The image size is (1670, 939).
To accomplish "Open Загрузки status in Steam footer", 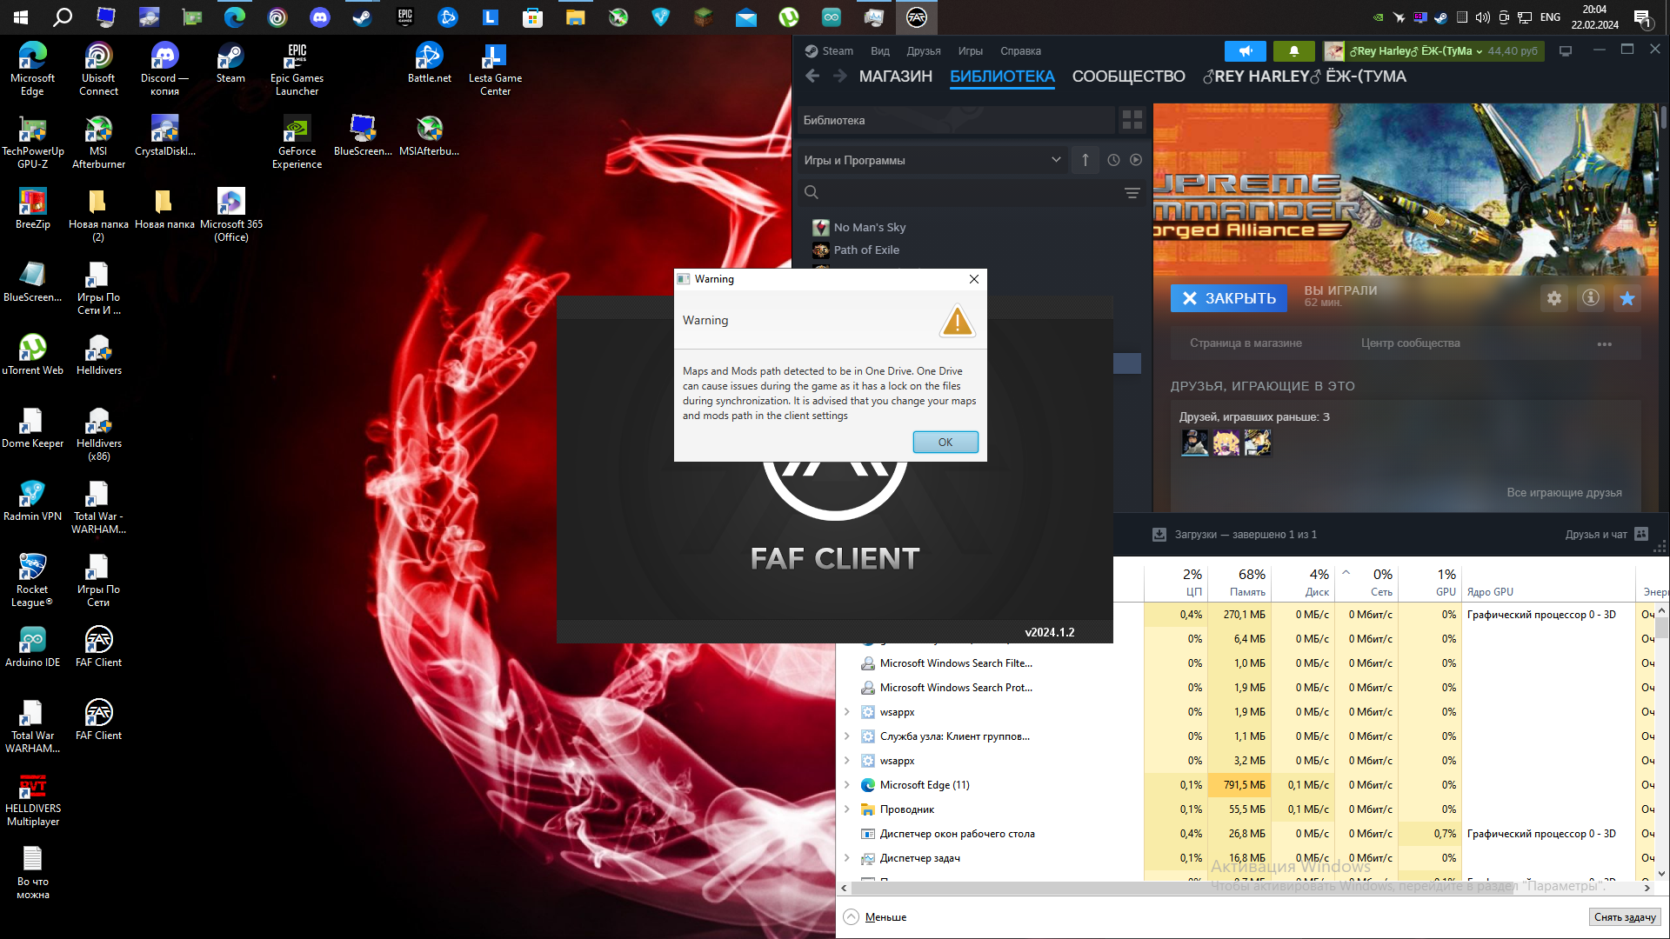I will 1234,535.
